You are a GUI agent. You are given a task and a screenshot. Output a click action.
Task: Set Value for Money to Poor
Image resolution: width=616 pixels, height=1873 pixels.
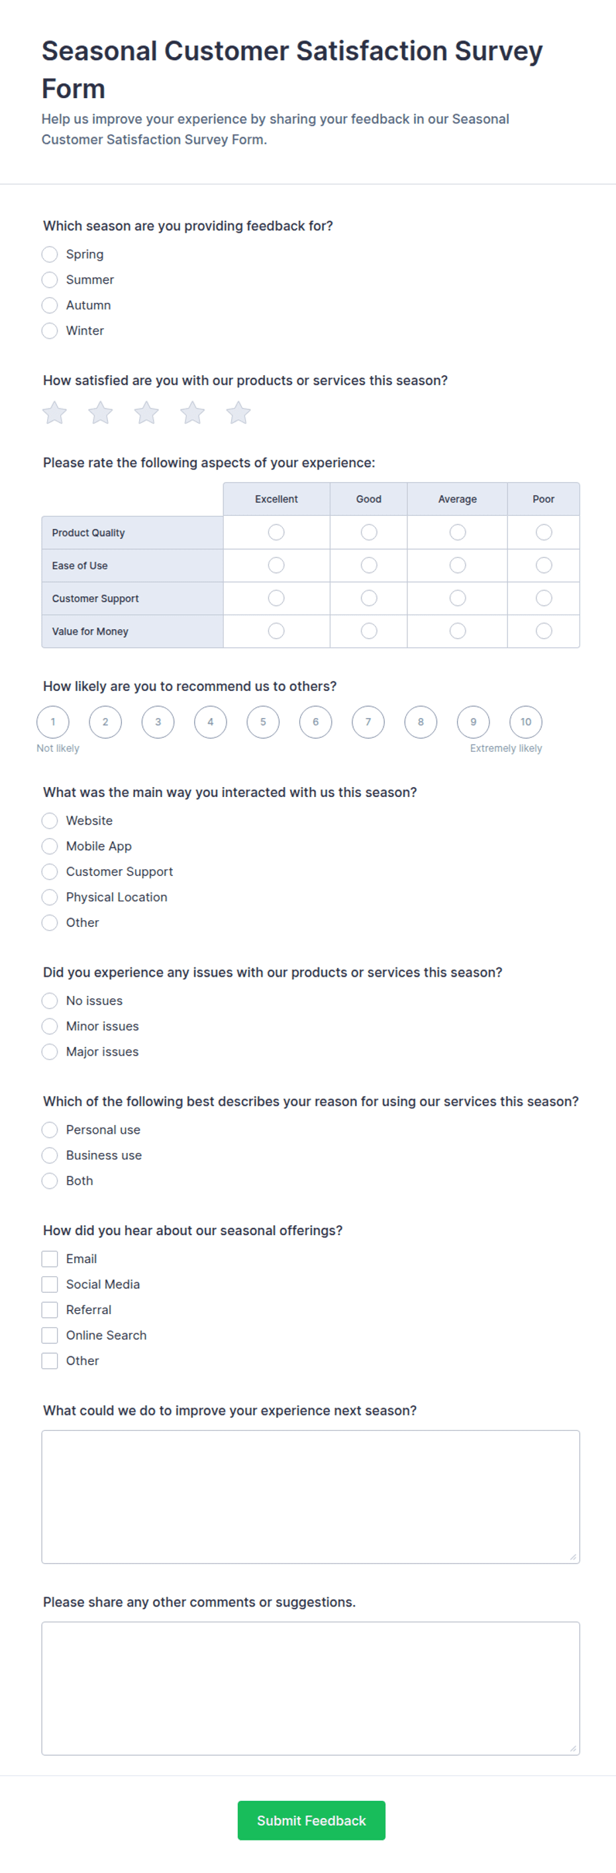(543, 631)
